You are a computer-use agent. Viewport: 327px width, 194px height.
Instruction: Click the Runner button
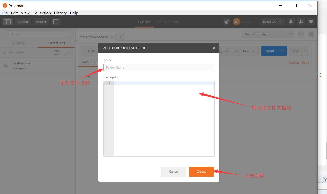(x=23, y=22)
